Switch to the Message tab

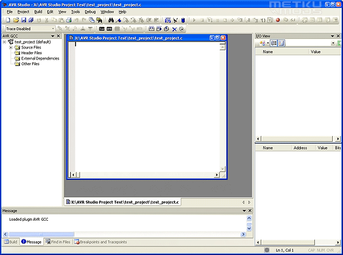tap(31, 242)
